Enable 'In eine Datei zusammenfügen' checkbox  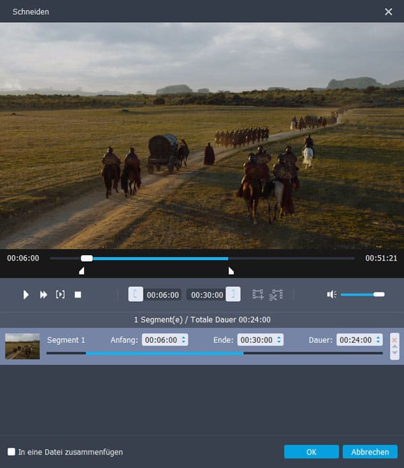pos(11,452)
